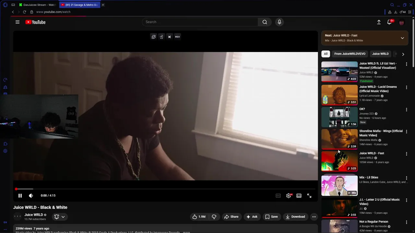Open a new browser tab with plus
Screen dimensions: 415x233
[x=103, y=5]
